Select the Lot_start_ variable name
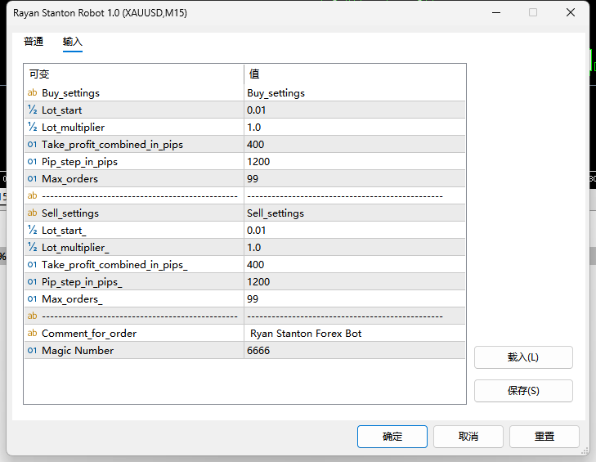This screenshot has width=596, height=462. (x=64, y=230)
